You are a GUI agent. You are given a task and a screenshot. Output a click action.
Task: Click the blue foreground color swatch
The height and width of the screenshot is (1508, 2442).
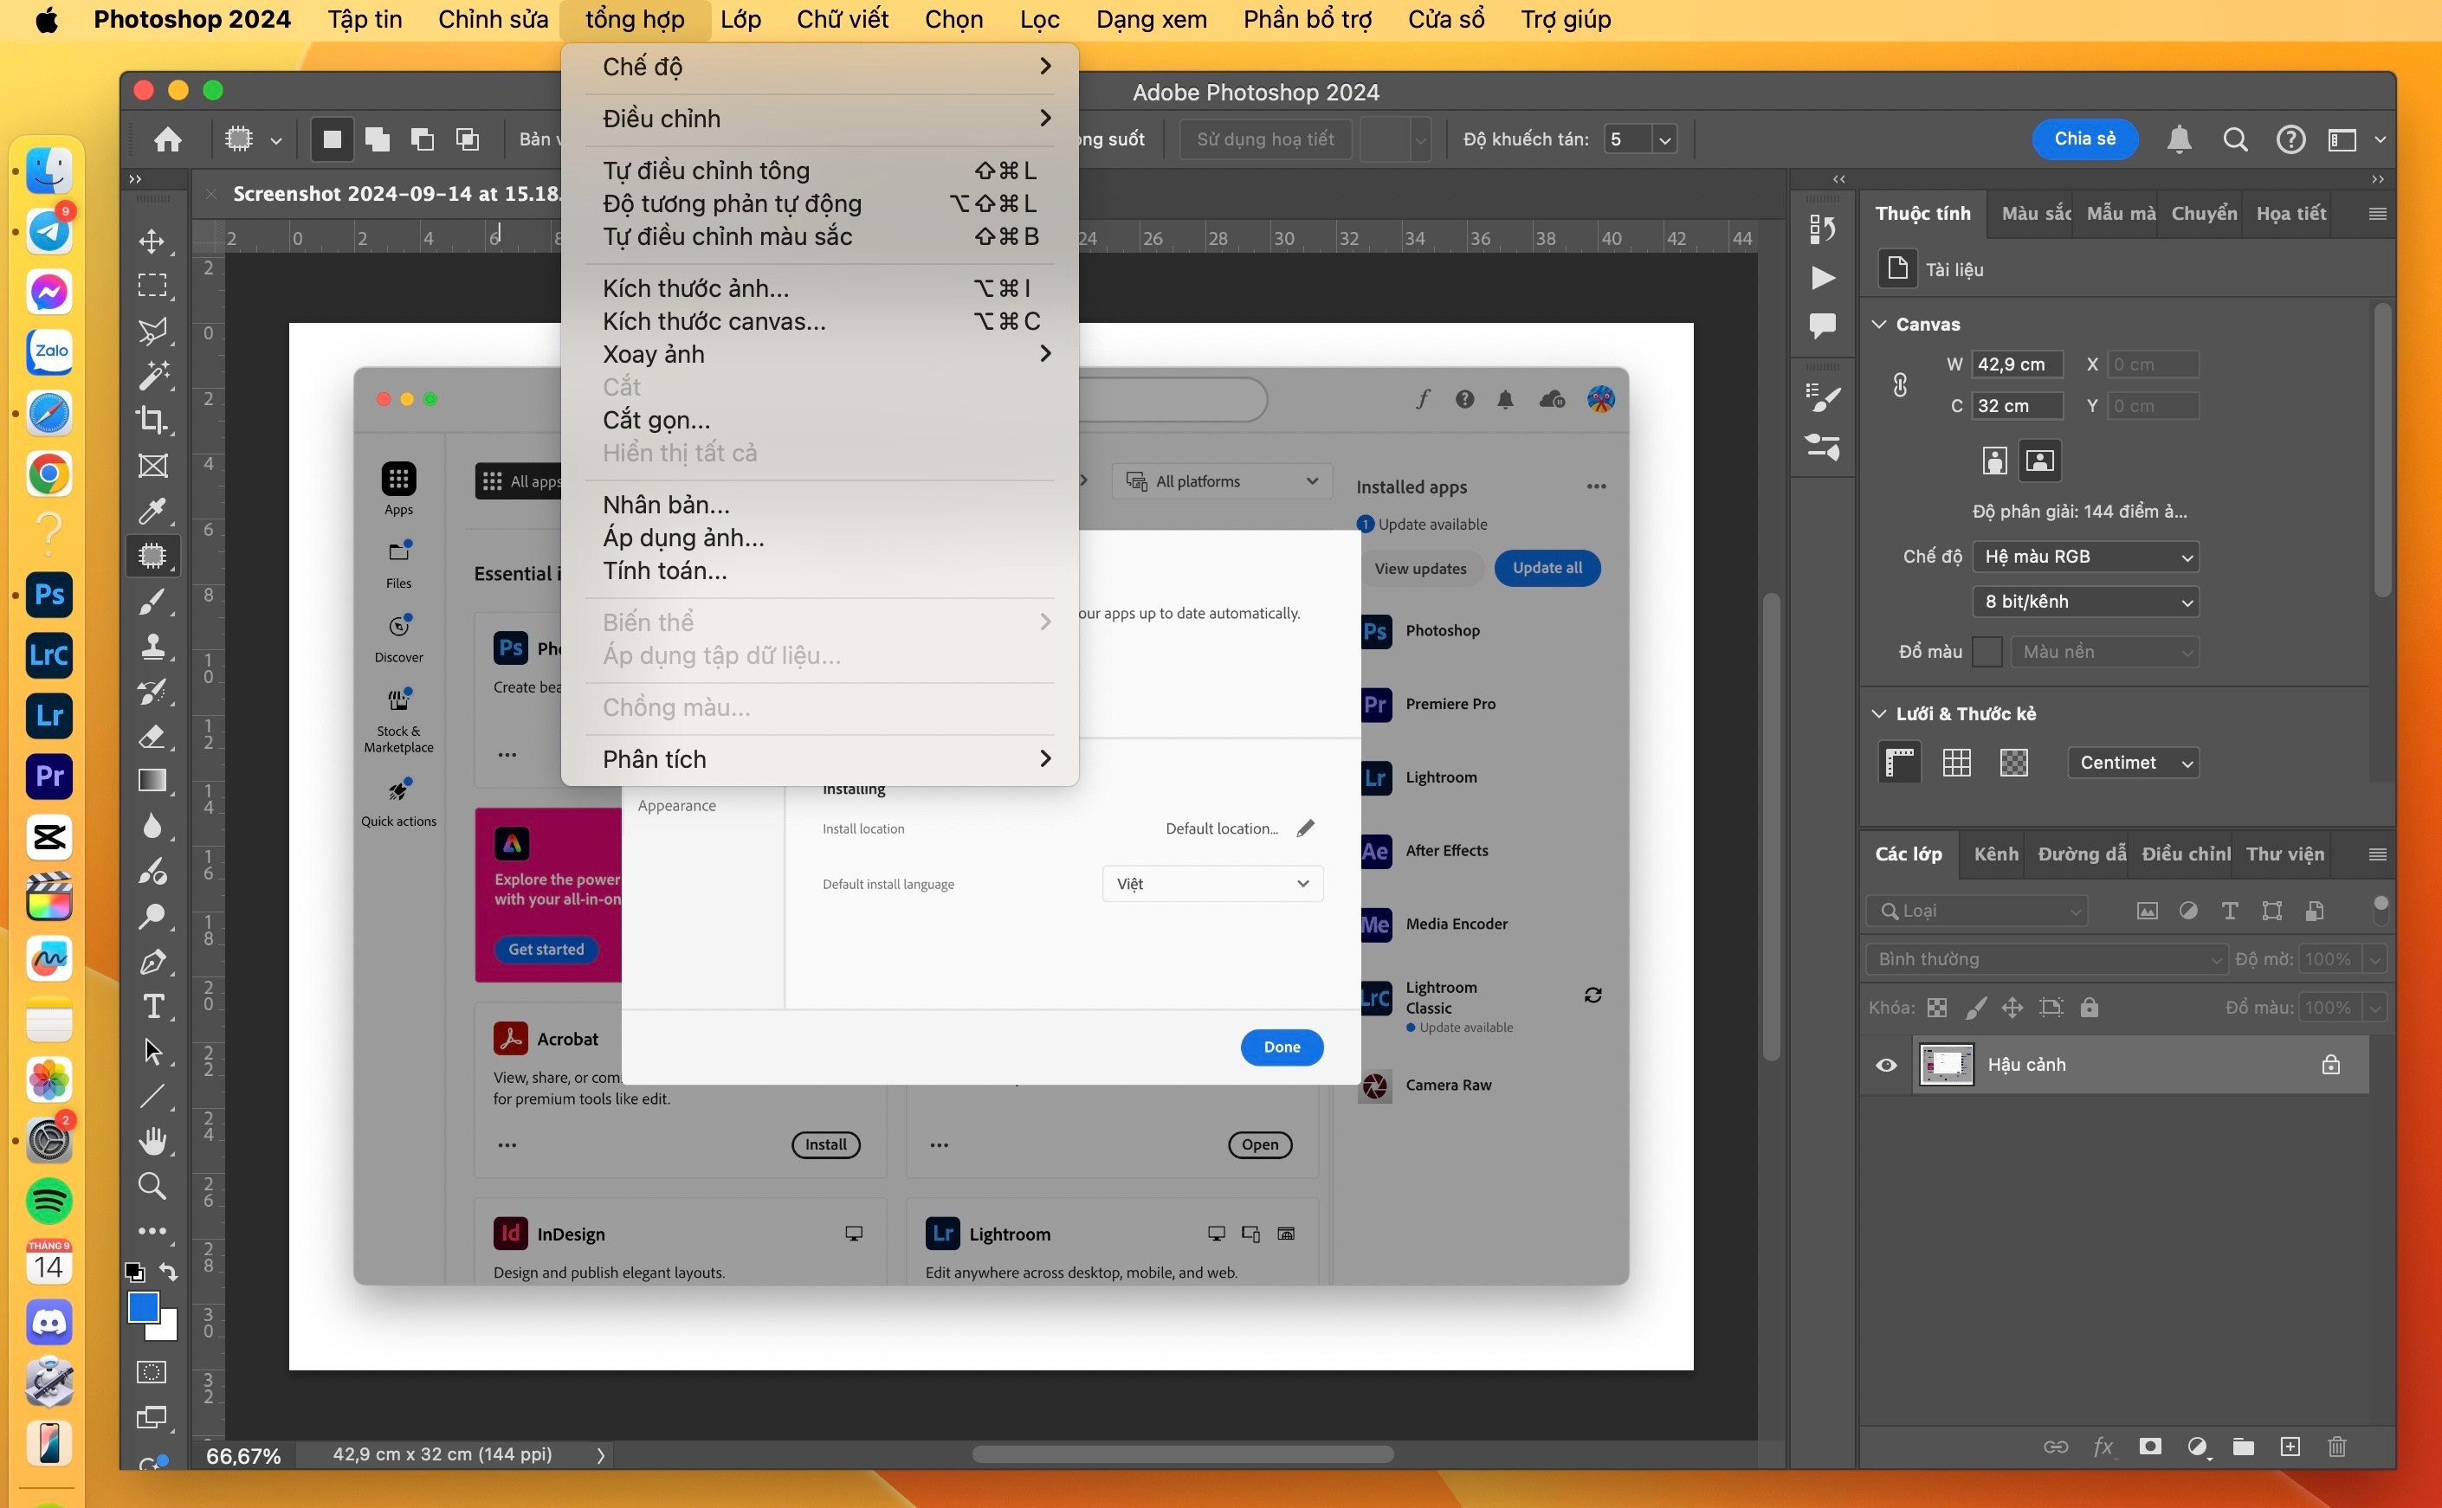tap(144, 1306)
